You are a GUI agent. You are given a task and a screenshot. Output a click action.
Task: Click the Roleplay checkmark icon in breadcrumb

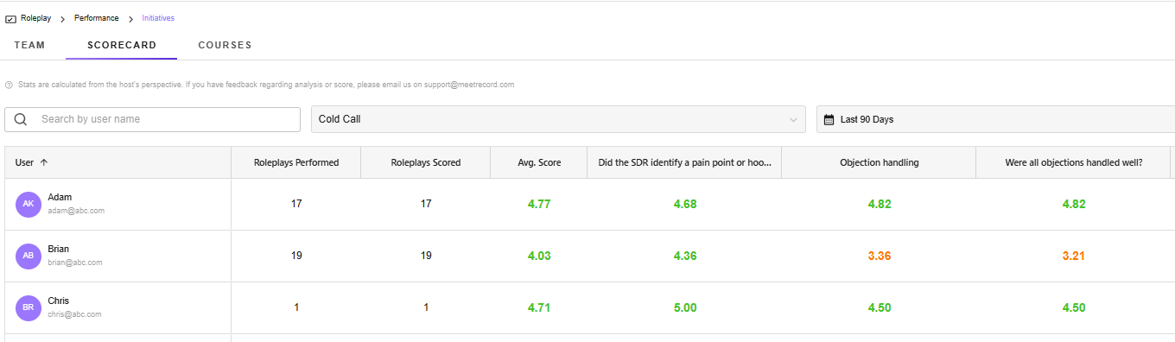pos(10,18)
